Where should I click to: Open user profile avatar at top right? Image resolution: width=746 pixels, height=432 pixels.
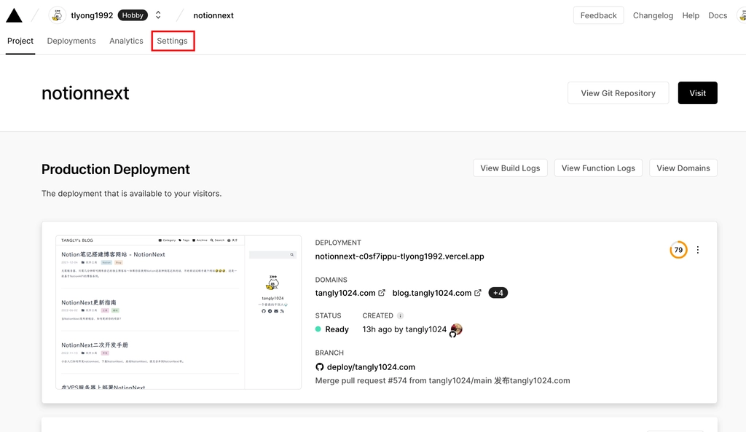click(742, 15)
